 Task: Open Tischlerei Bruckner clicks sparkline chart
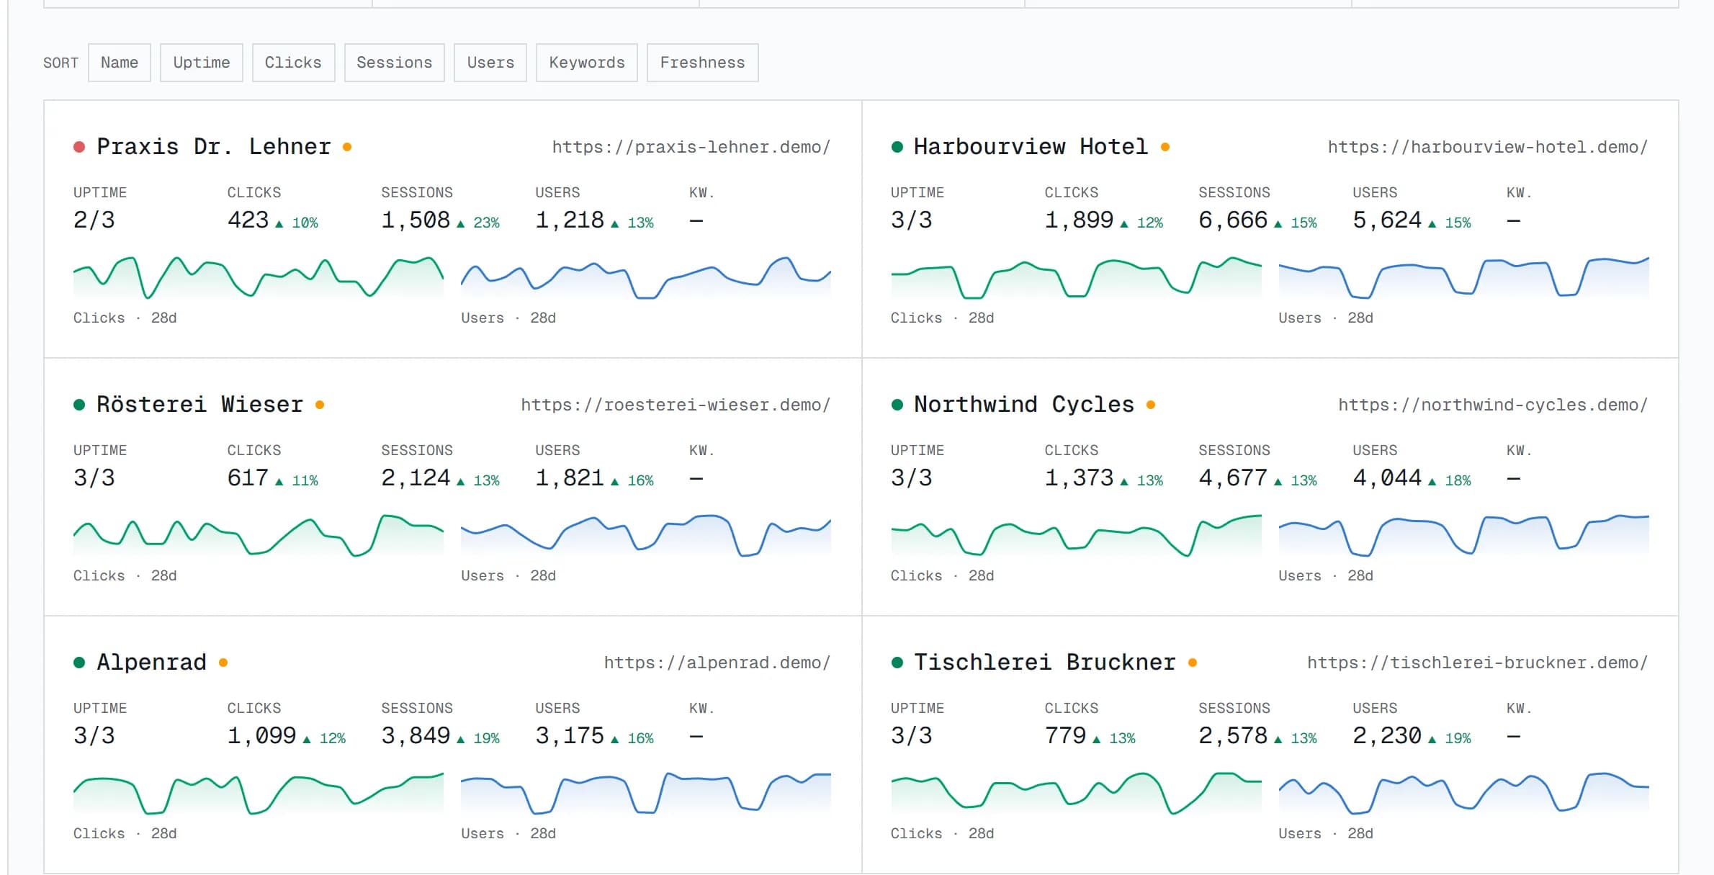point(1076,793)
